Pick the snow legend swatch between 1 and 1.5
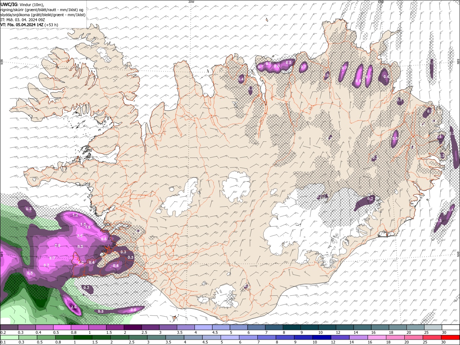Image resolution: width=460 pixels, height=345 pixels. 97,327
